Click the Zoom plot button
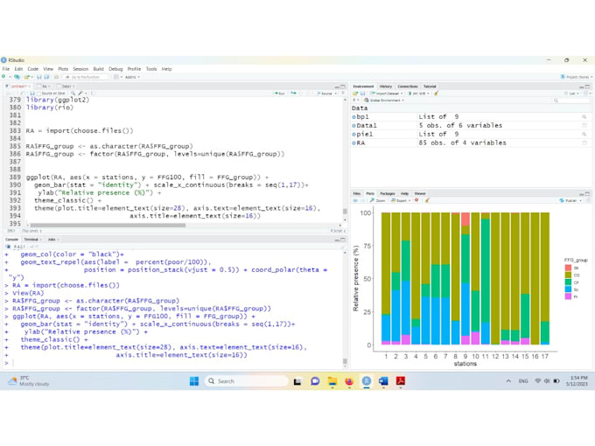 coord(378,200)
